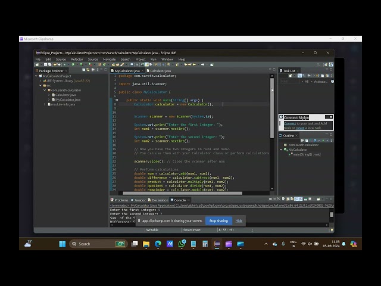Screen dimensions: 381x286
Task: Click the editor vertical scrollbar thumb
Action: point(272,108)
